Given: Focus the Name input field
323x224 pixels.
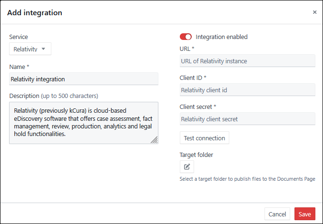Looking at the screenshot, I should [84, 79].
